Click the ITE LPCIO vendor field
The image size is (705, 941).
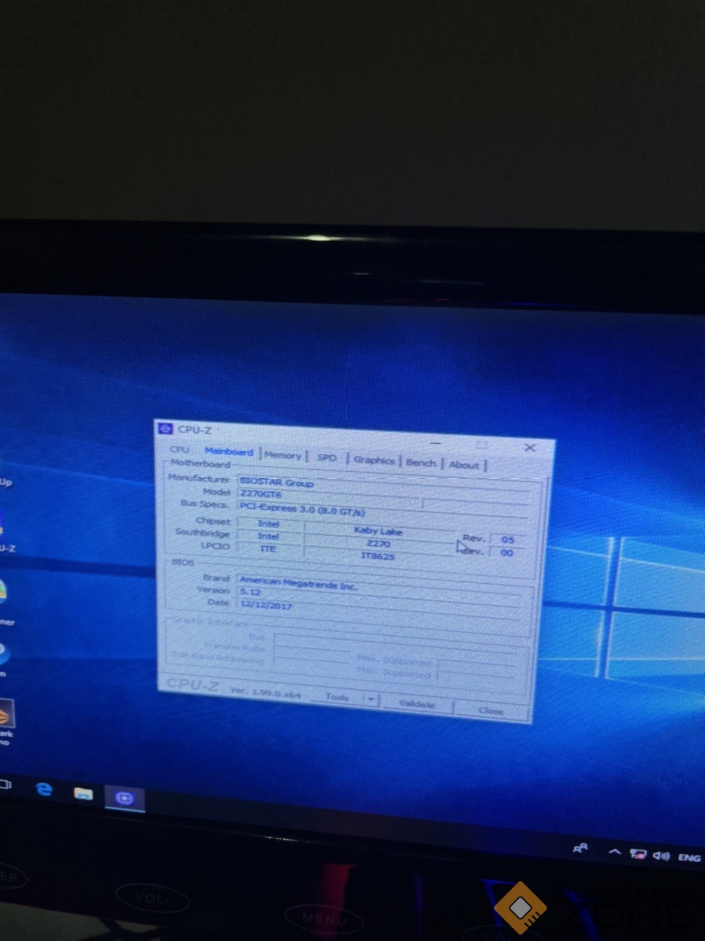[269, 548]
